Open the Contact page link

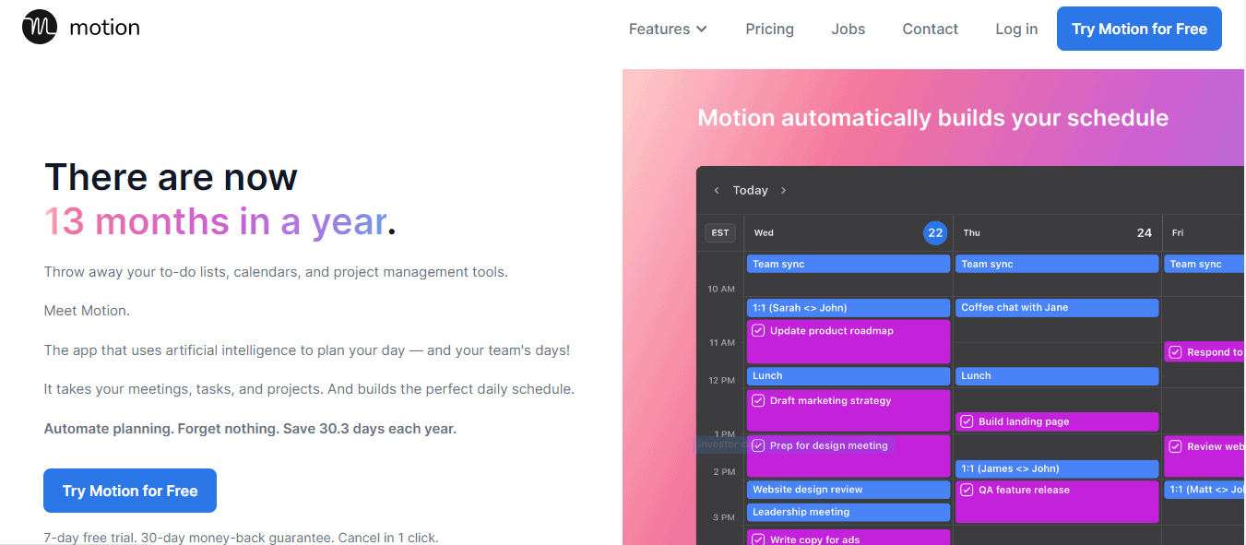(x=930, y=30)
